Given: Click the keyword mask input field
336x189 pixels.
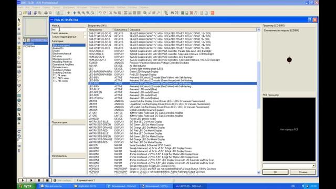Looking at the screenshot, I should [69, 29].
